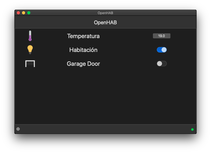211x153 pixels.
Task: Click the 19.0 temperature value field
Action: point(162,36)
